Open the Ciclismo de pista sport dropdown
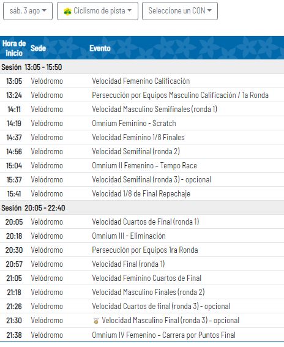The height and width of the screenshot is (347, 284). [x=97, y=11]
